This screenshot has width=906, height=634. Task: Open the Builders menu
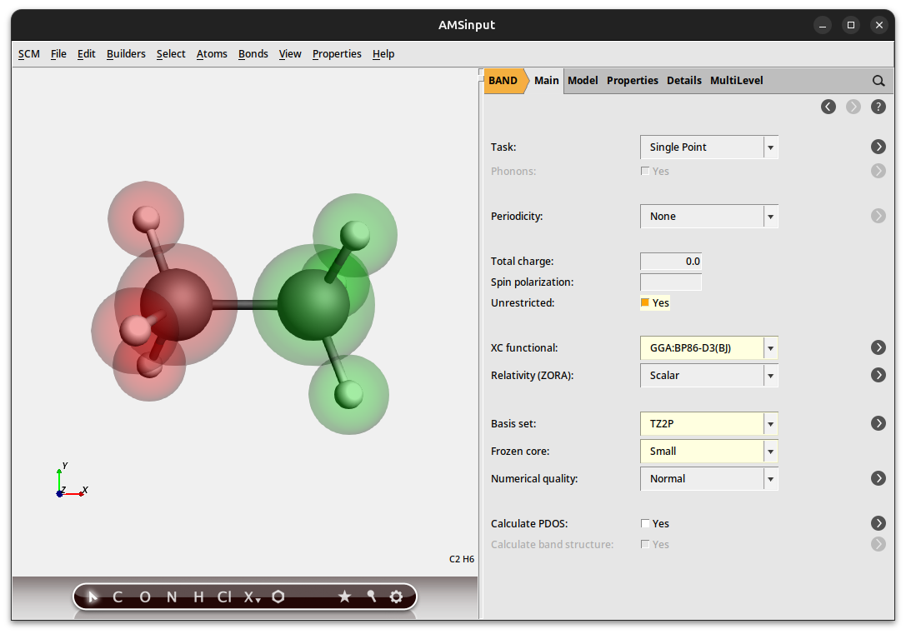tap(126, 54)
